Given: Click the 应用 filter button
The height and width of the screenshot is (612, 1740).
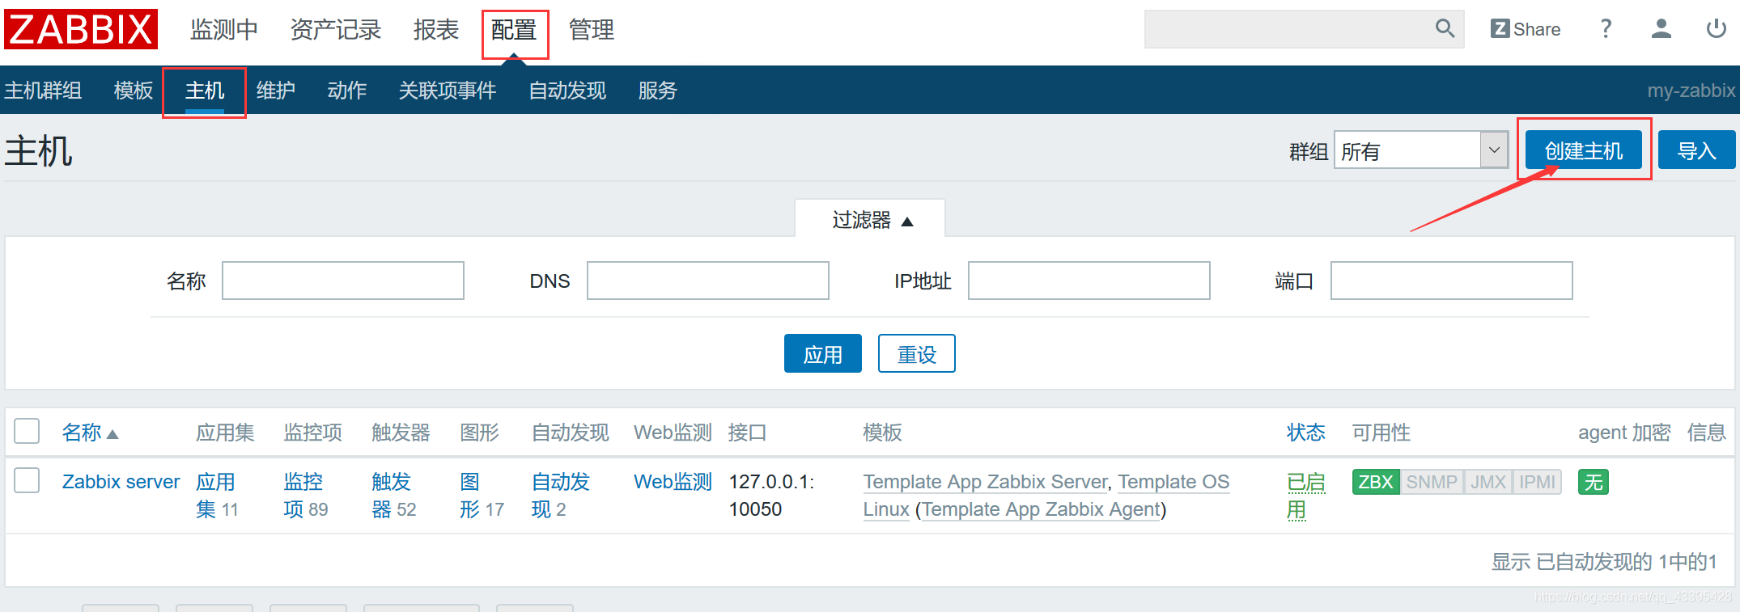Looking at the screenshot, I should (823, 354).
